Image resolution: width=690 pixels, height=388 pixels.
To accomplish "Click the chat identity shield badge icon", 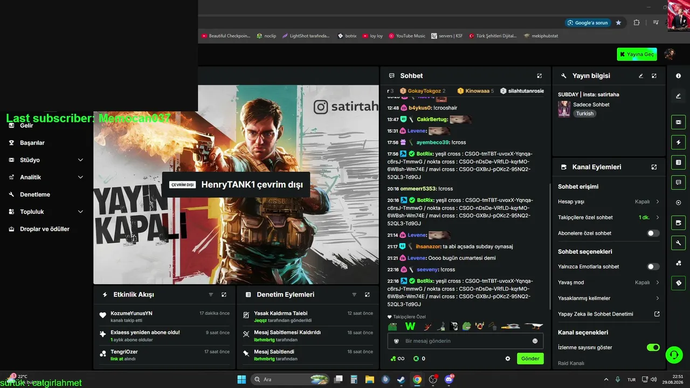I will point(397,341).
